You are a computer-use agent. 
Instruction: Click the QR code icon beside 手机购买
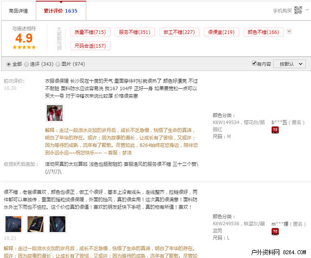point(298,10)
